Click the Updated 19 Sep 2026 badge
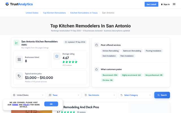181x113 pixels. click(75, 42)
